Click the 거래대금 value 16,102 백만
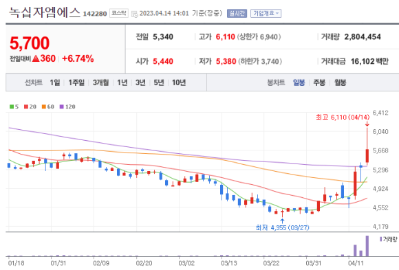399x270 pixels. coord(369,62)
